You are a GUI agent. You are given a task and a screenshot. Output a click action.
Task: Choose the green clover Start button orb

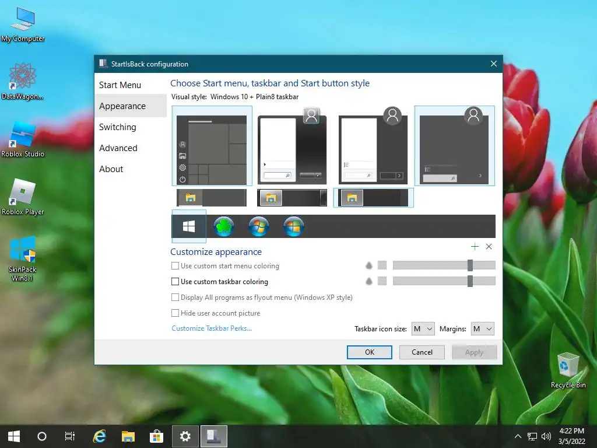coord(224,226)
